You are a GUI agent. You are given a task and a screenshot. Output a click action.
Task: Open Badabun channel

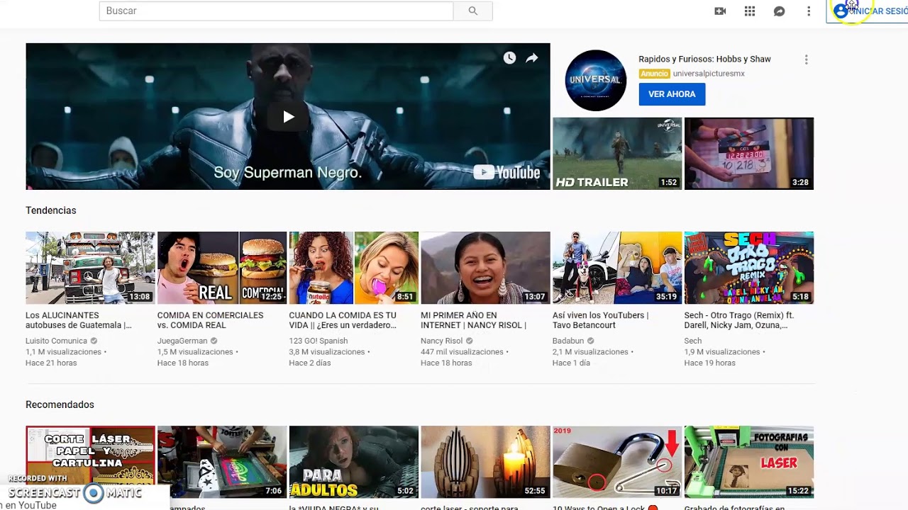pyautogui.click(x=569, y=341)
